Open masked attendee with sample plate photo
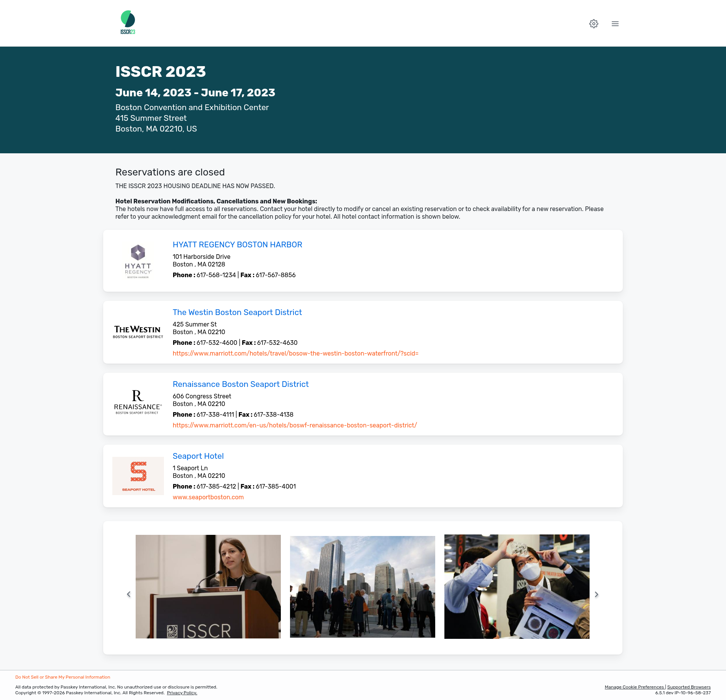 517,586
